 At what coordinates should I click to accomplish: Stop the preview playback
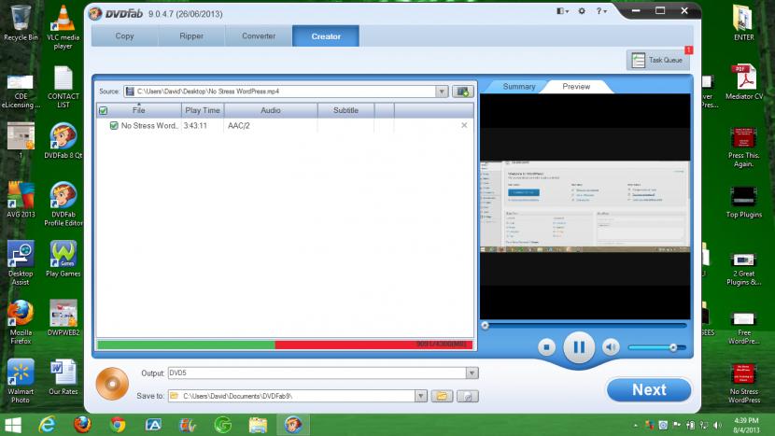coord(546,347)
